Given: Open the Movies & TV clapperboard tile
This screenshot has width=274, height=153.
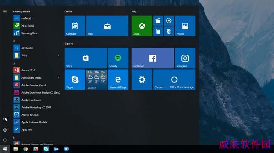Looking at the screenshot, I should (x=158, y=21).
